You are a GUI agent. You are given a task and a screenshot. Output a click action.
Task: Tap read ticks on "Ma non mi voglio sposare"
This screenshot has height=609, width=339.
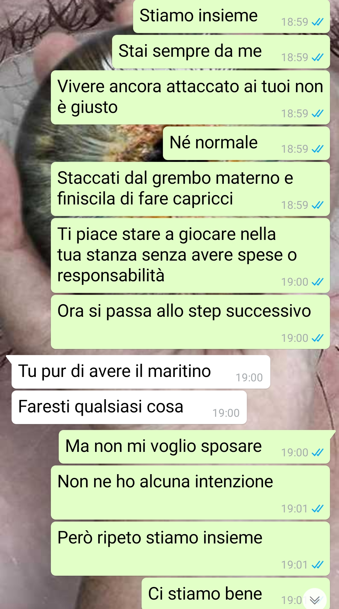[317, 453]
